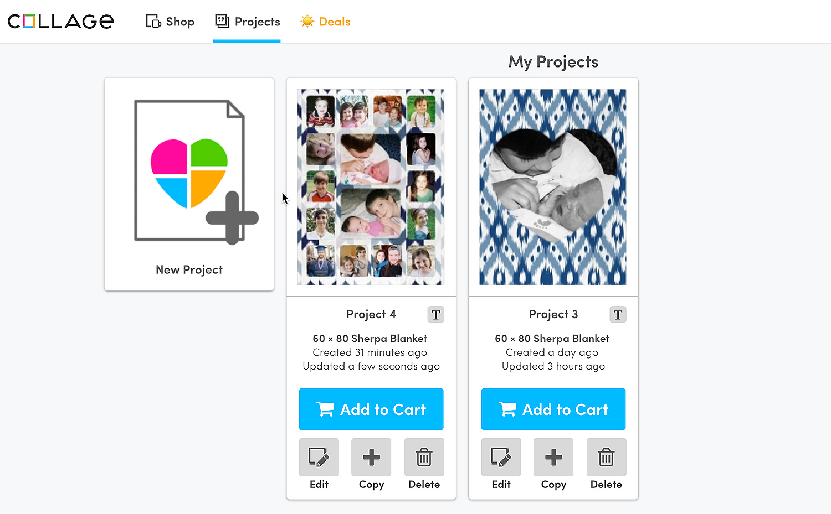Open the Deals tab
Viewport: 831px width, 514px height.
325,22
